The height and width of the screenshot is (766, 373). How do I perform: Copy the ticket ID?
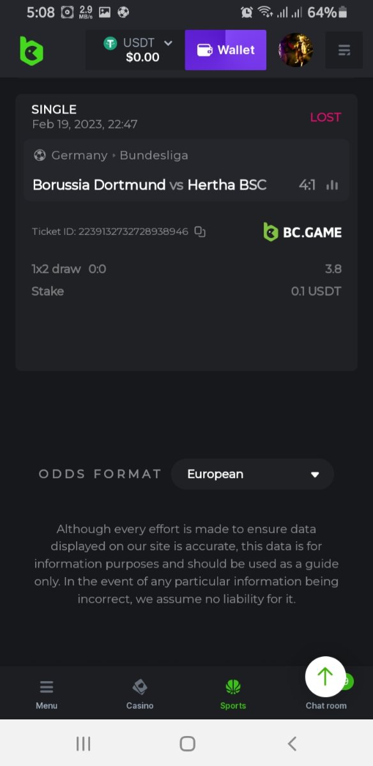[x=200, y=232]
